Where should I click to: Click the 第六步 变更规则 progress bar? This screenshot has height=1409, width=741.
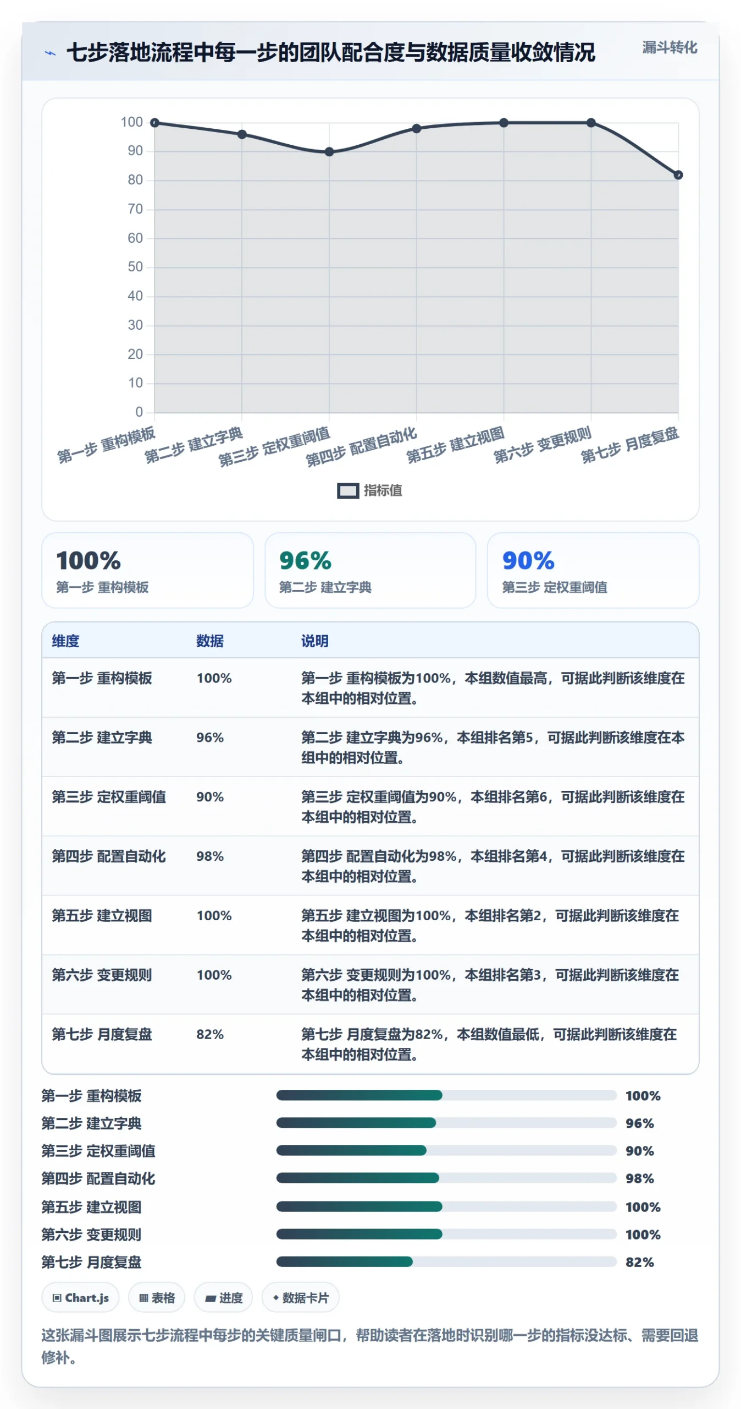(446, 1234)
